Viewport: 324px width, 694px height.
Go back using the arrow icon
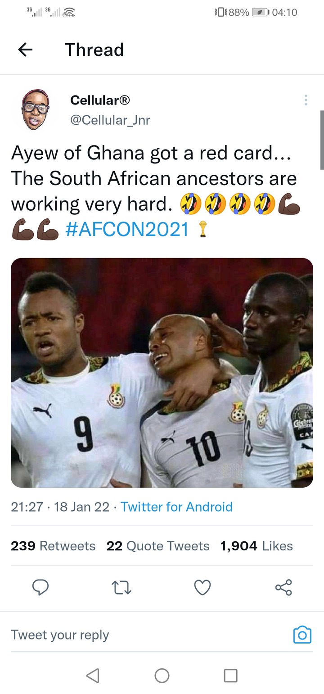tap(25, 50)
